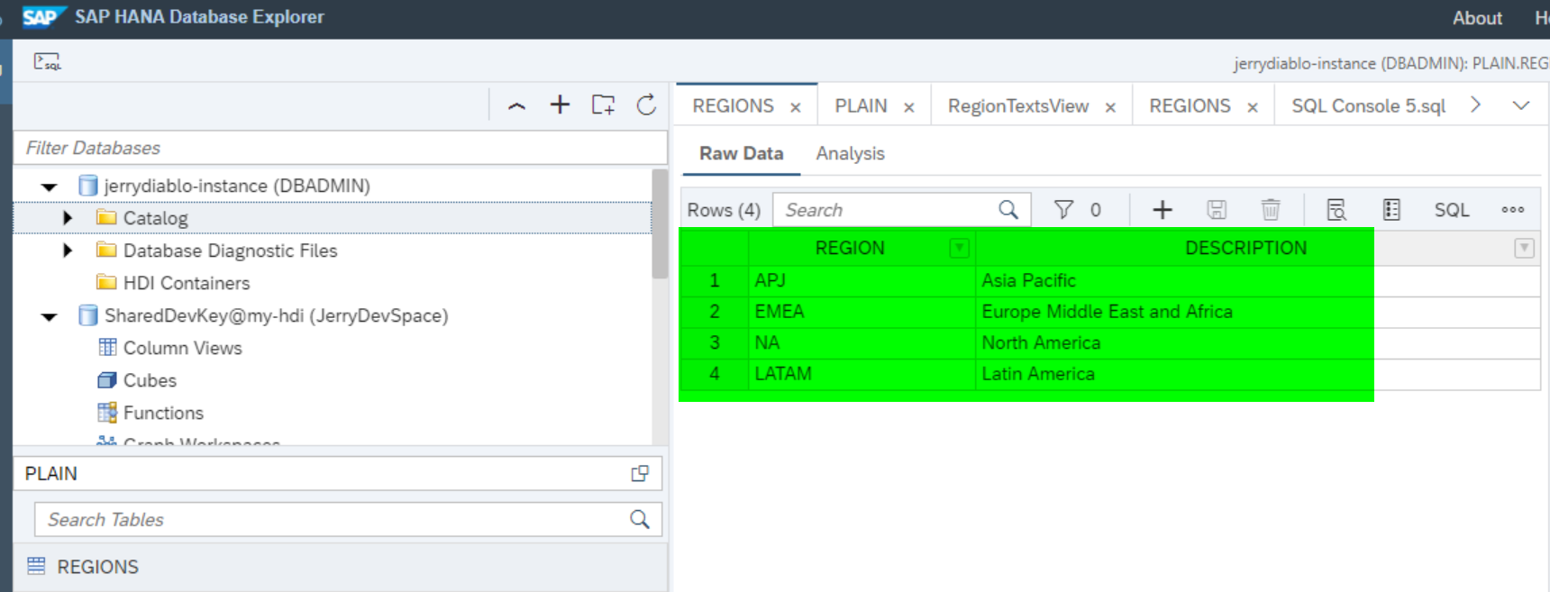The width and height of the screenshot is (1550, 592).
Task: Add a new row with the plus icon
Action: coord(1162,210)
